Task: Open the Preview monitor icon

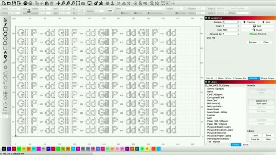Action: (x=90, y=3)
